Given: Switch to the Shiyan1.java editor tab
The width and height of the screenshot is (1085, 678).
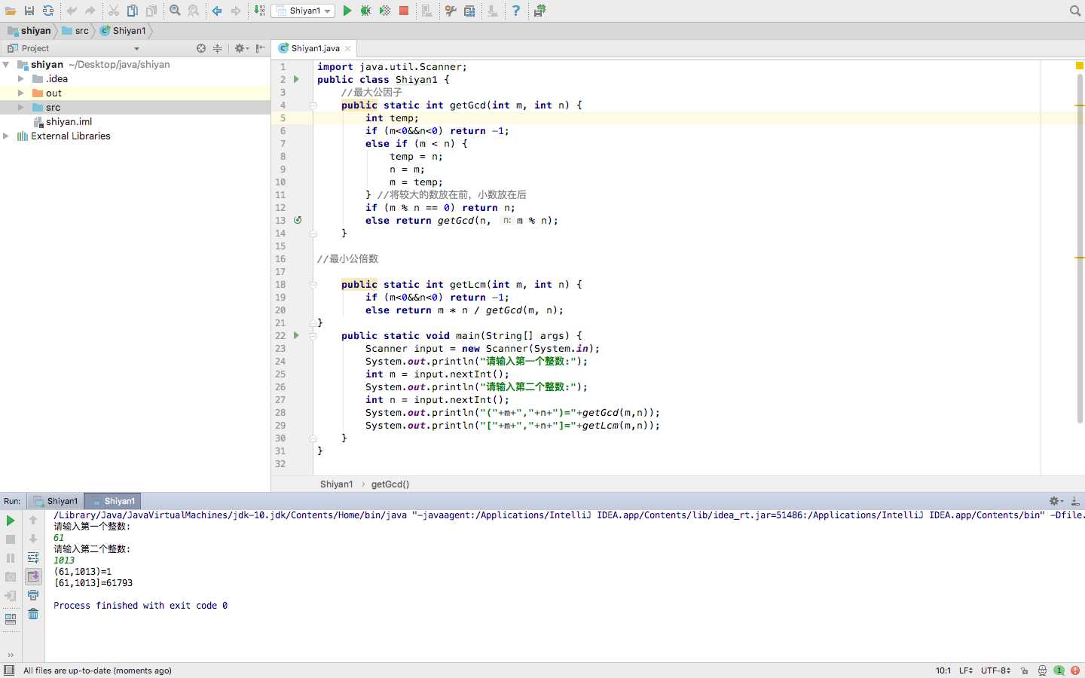Looking at the screenshot, I should tap(315, 48).
